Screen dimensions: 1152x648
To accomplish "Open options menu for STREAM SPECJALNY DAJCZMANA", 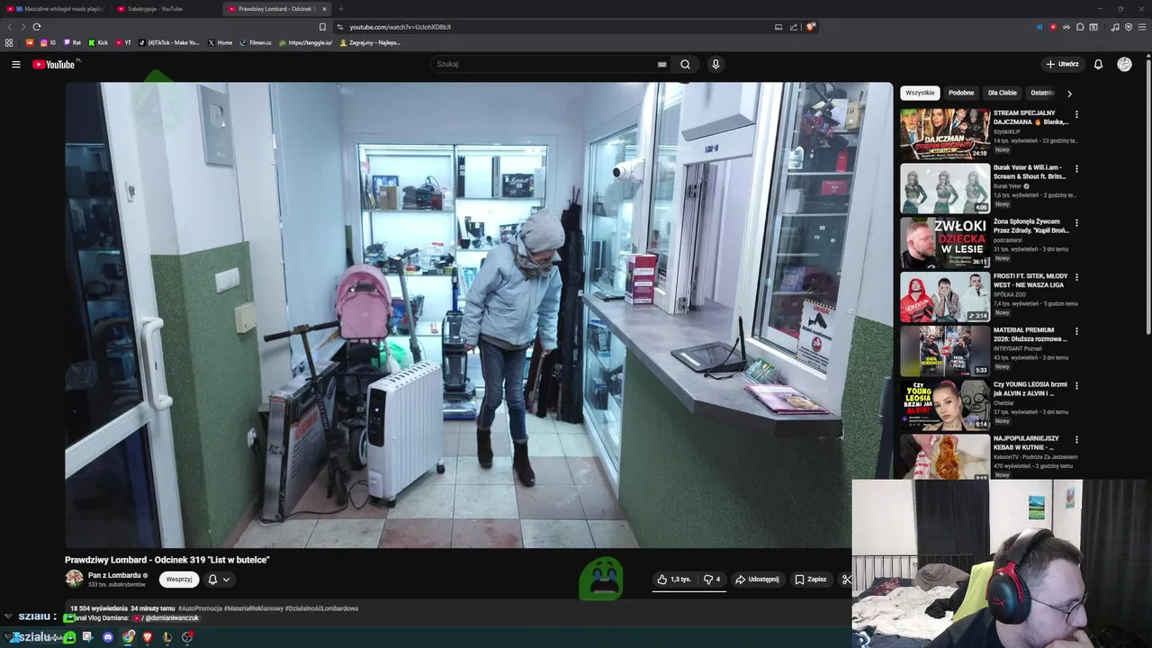I will click(1076, 114).
